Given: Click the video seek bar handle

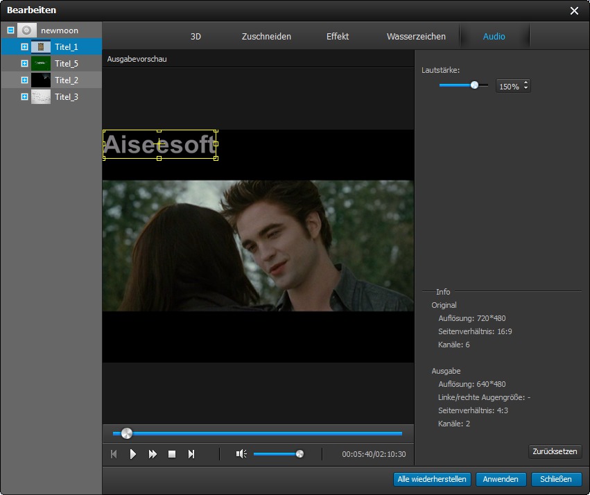Looking at the screenshot, I should click(127, 433).
